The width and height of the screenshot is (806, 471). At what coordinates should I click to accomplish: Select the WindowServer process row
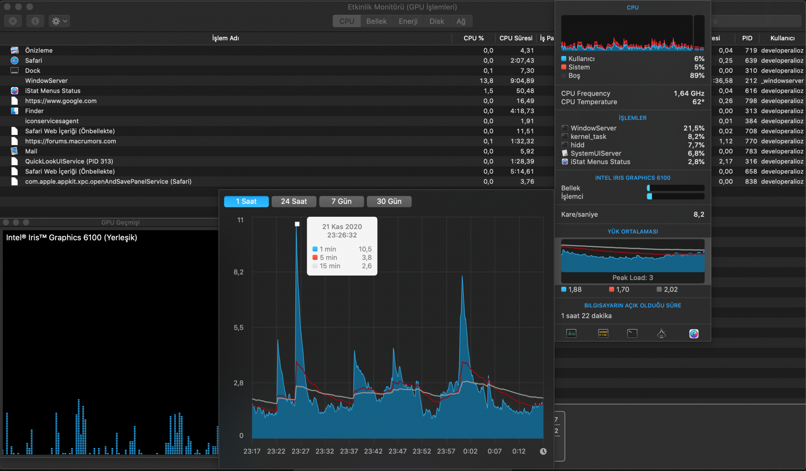coord(46,81)
